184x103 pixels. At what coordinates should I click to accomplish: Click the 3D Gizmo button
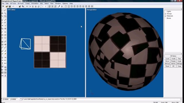pyautogui.click(x=173, y=56)
